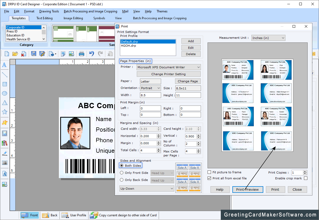Enable Fit picture to frame checkbox
Screen dimensions: 319x220
click(209, 172)
